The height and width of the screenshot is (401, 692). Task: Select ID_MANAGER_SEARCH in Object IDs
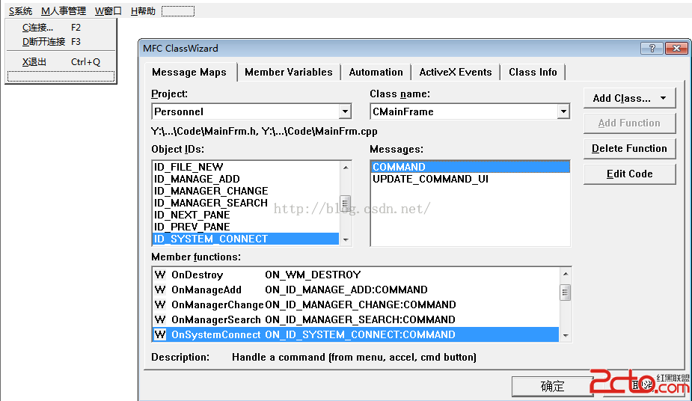[245, 203]
